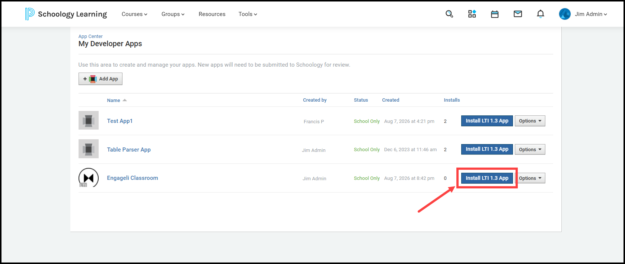The image size is (625, 264).
Task: Open the Jim Admin account menu
Action: 583,14
